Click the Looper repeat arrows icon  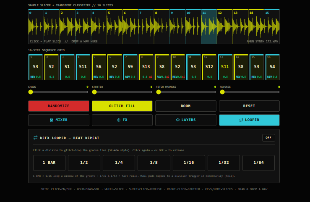pyautogui.click(x=241, y=120)
